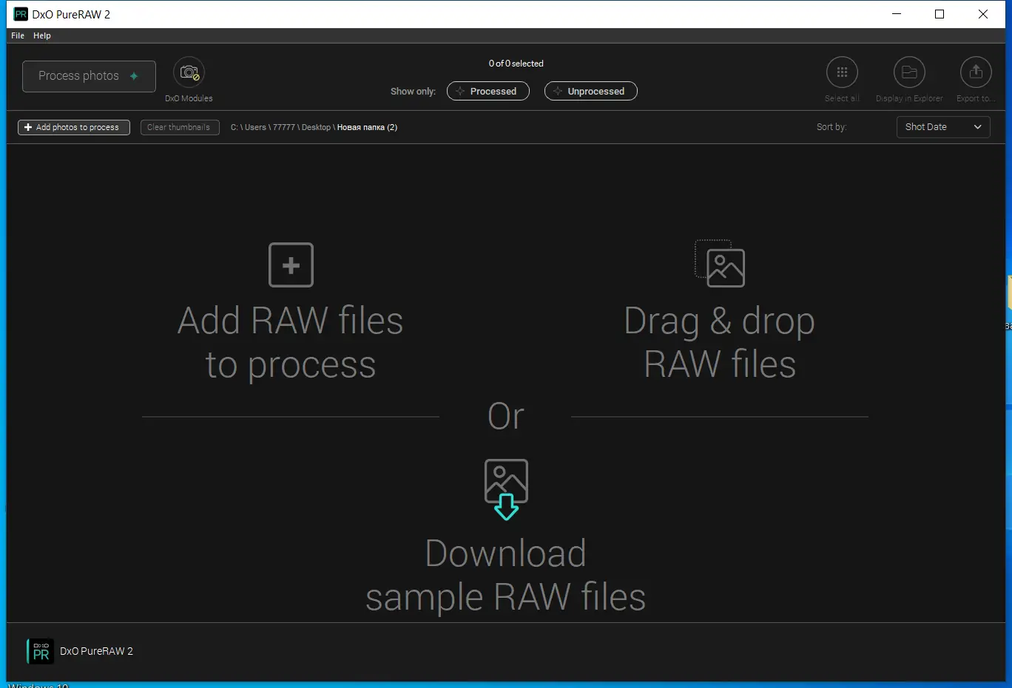Click the PR logo in bottom bar
1012x688 pixels.
[40, 651]
